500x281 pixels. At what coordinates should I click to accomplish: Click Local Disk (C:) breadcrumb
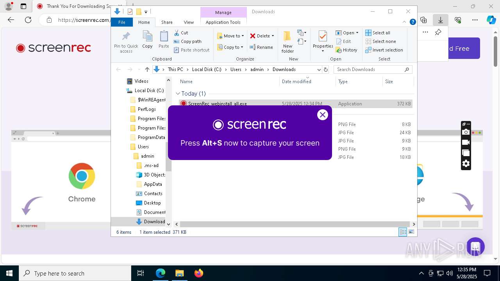[x=207, y=69]
